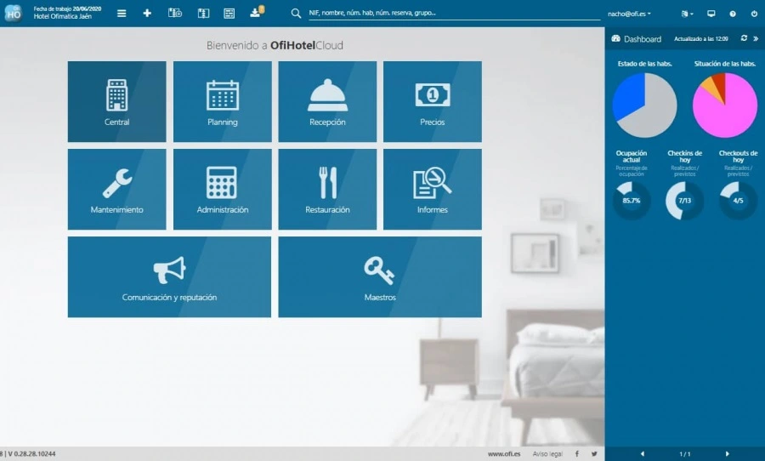The height and width of the screenshot is (461, 765).
Task: Open the language selector dropdown
Action: pos(687,14)
